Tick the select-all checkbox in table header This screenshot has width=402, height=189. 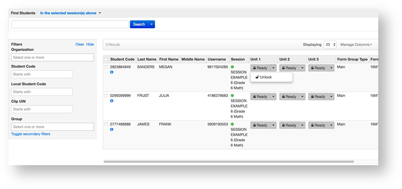click(106, 60)
